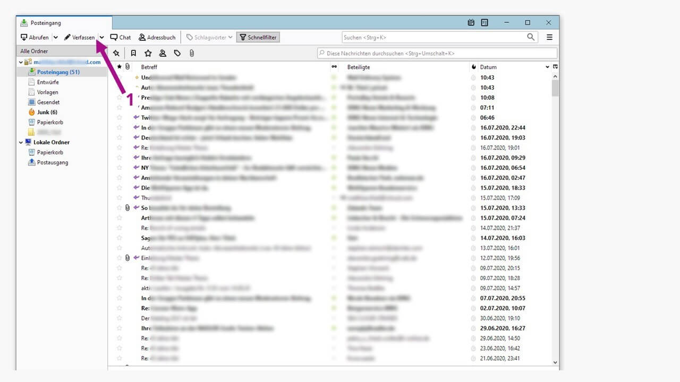Viewport: 680px width, 382px height.
Task: Open the Adressbuch address book
Action: (x=157, y=37)
